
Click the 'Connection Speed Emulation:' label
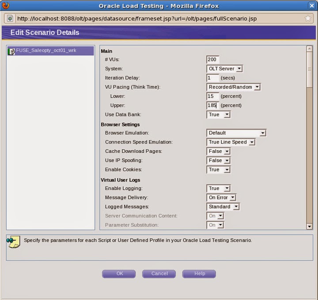139,142
